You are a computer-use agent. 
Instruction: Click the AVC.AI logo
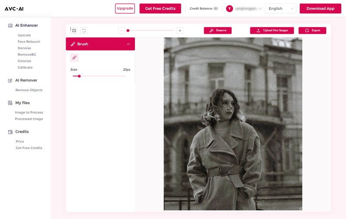pos(14,9)
